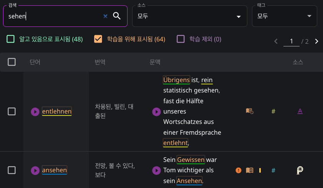The height and width of the screenshot is (188, 323).
Task: Click the magnifying glass search icon
Action: [x=117, y=16]
